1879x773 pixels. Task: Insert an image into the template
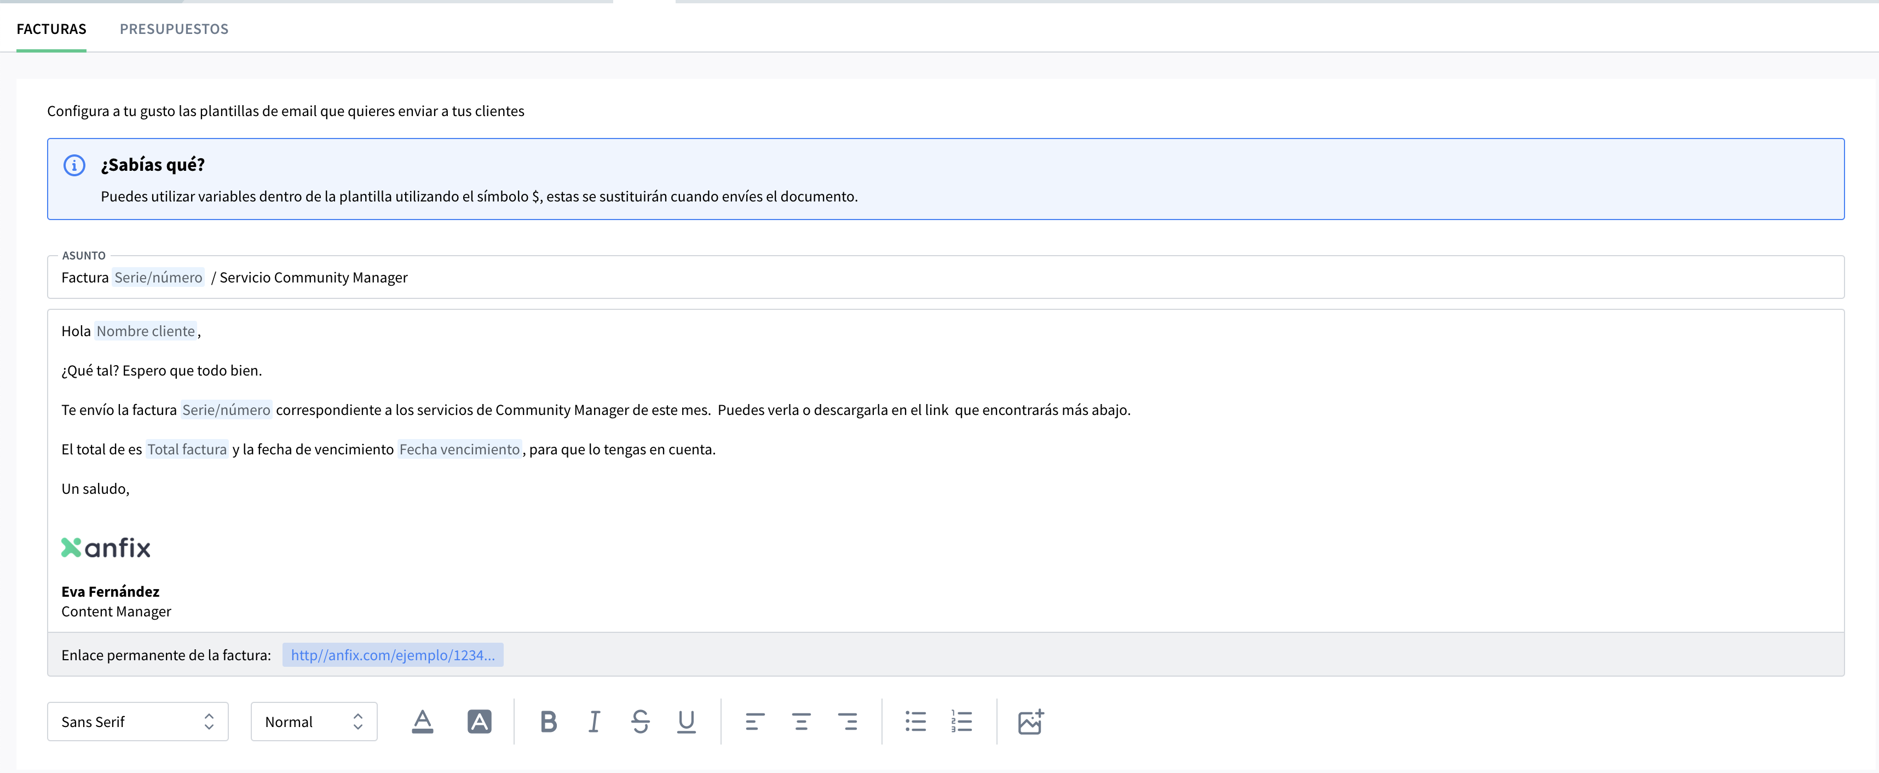click(x=1031, y=721)
